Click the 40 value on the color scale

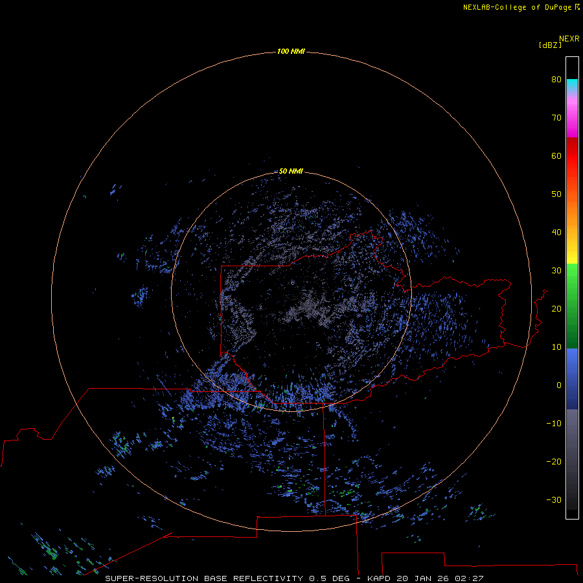click(x=556, y=233)
